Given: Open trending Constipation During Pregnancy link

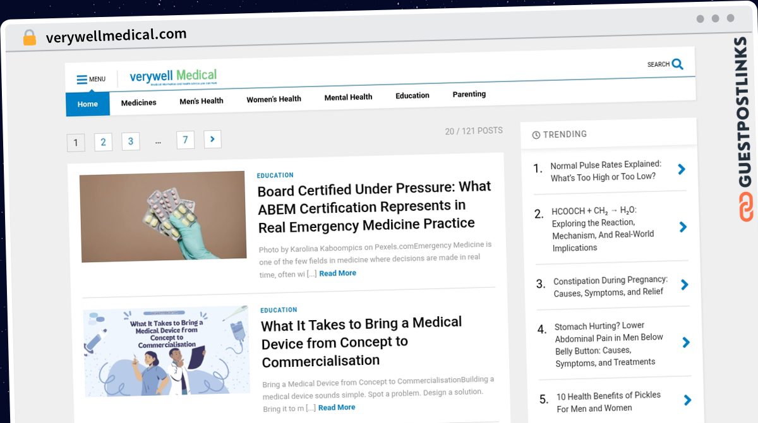Looking at the screenshot, I should point(610,286).
